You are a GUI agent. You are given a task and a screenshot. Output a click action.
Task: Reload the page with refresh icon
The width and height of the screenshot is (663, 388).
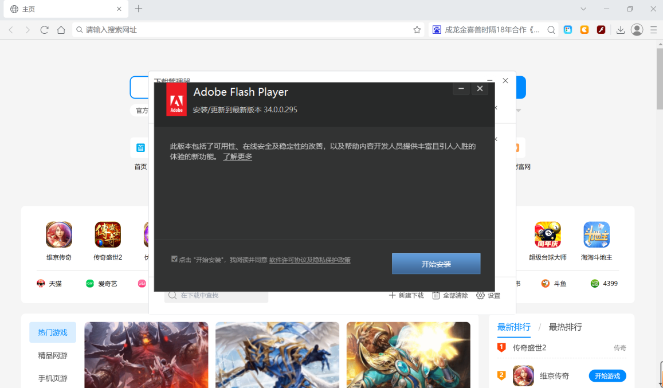point(44,30)
